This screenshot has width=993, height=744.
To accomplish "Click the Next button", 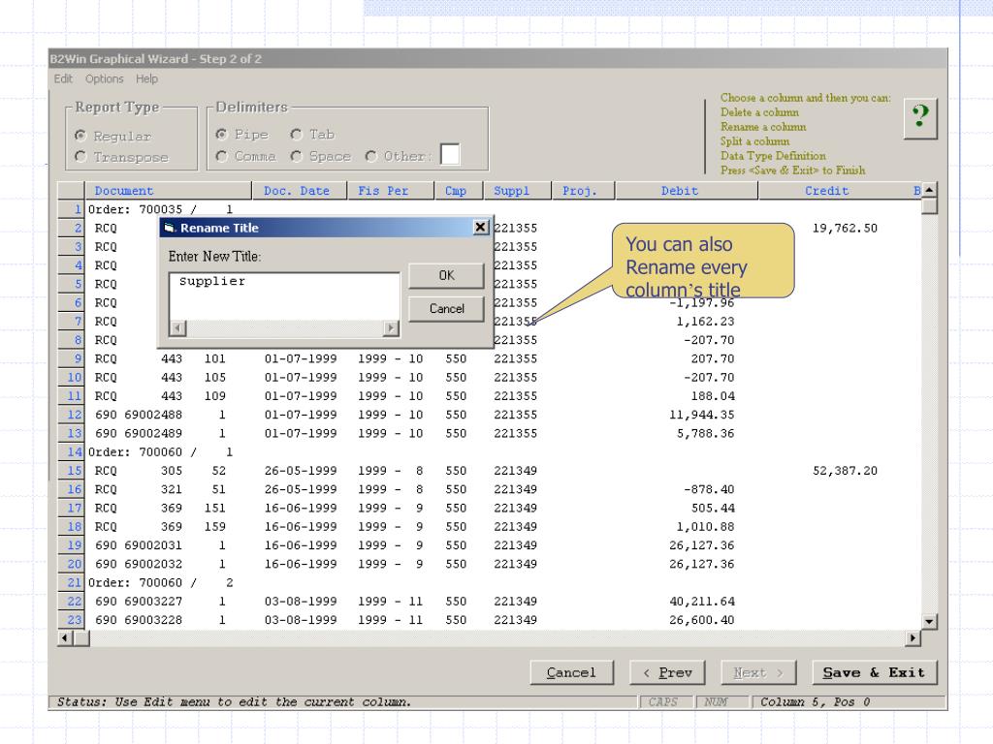I will [x=758, y=672].
